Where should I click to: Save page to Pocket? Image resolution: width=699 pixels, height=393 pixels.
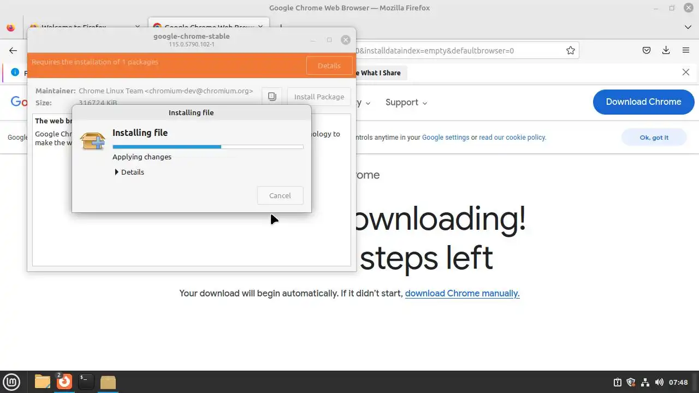point(647,50)
